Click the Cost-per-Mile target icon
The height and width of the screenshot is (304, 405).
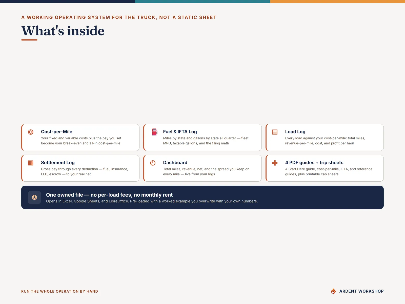coord(31,132)
